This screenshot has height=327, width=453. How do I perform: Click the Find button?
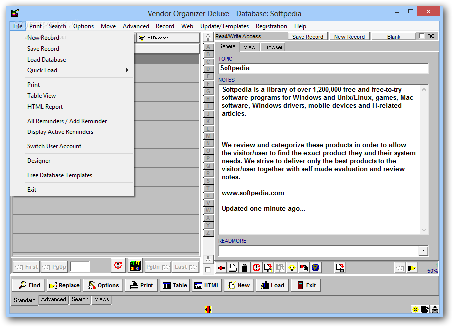click(x=29, y=285)
